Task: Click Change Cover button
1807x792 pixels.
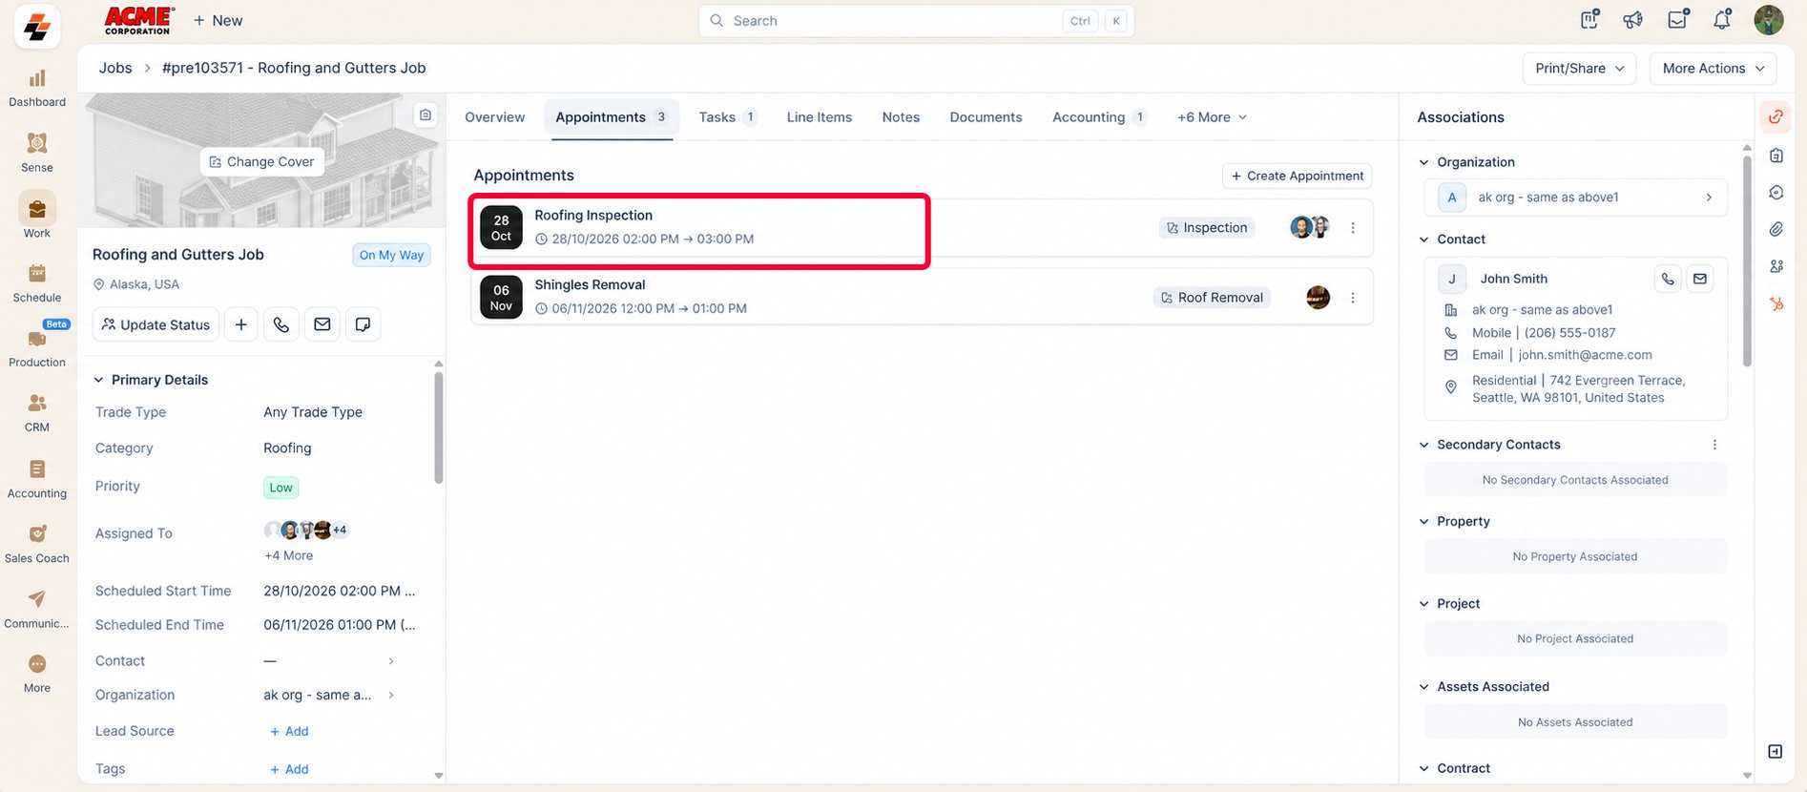Action: pos(261,162)
